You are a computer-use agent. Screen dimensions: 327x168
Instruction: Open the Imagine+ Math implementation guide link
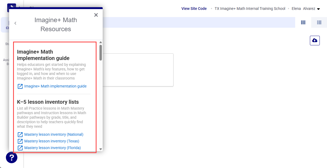point(55,86)
